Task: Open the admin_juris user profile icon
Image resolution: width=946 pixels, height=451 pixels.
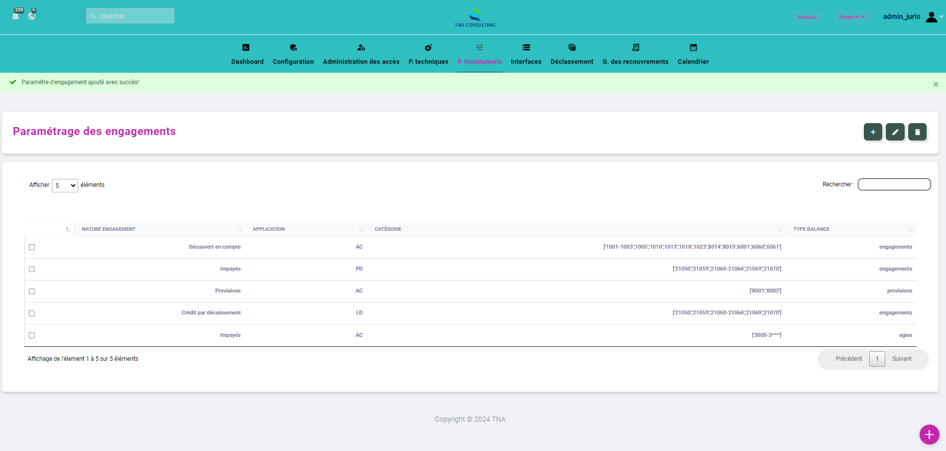Action: [x=931, y=17]
